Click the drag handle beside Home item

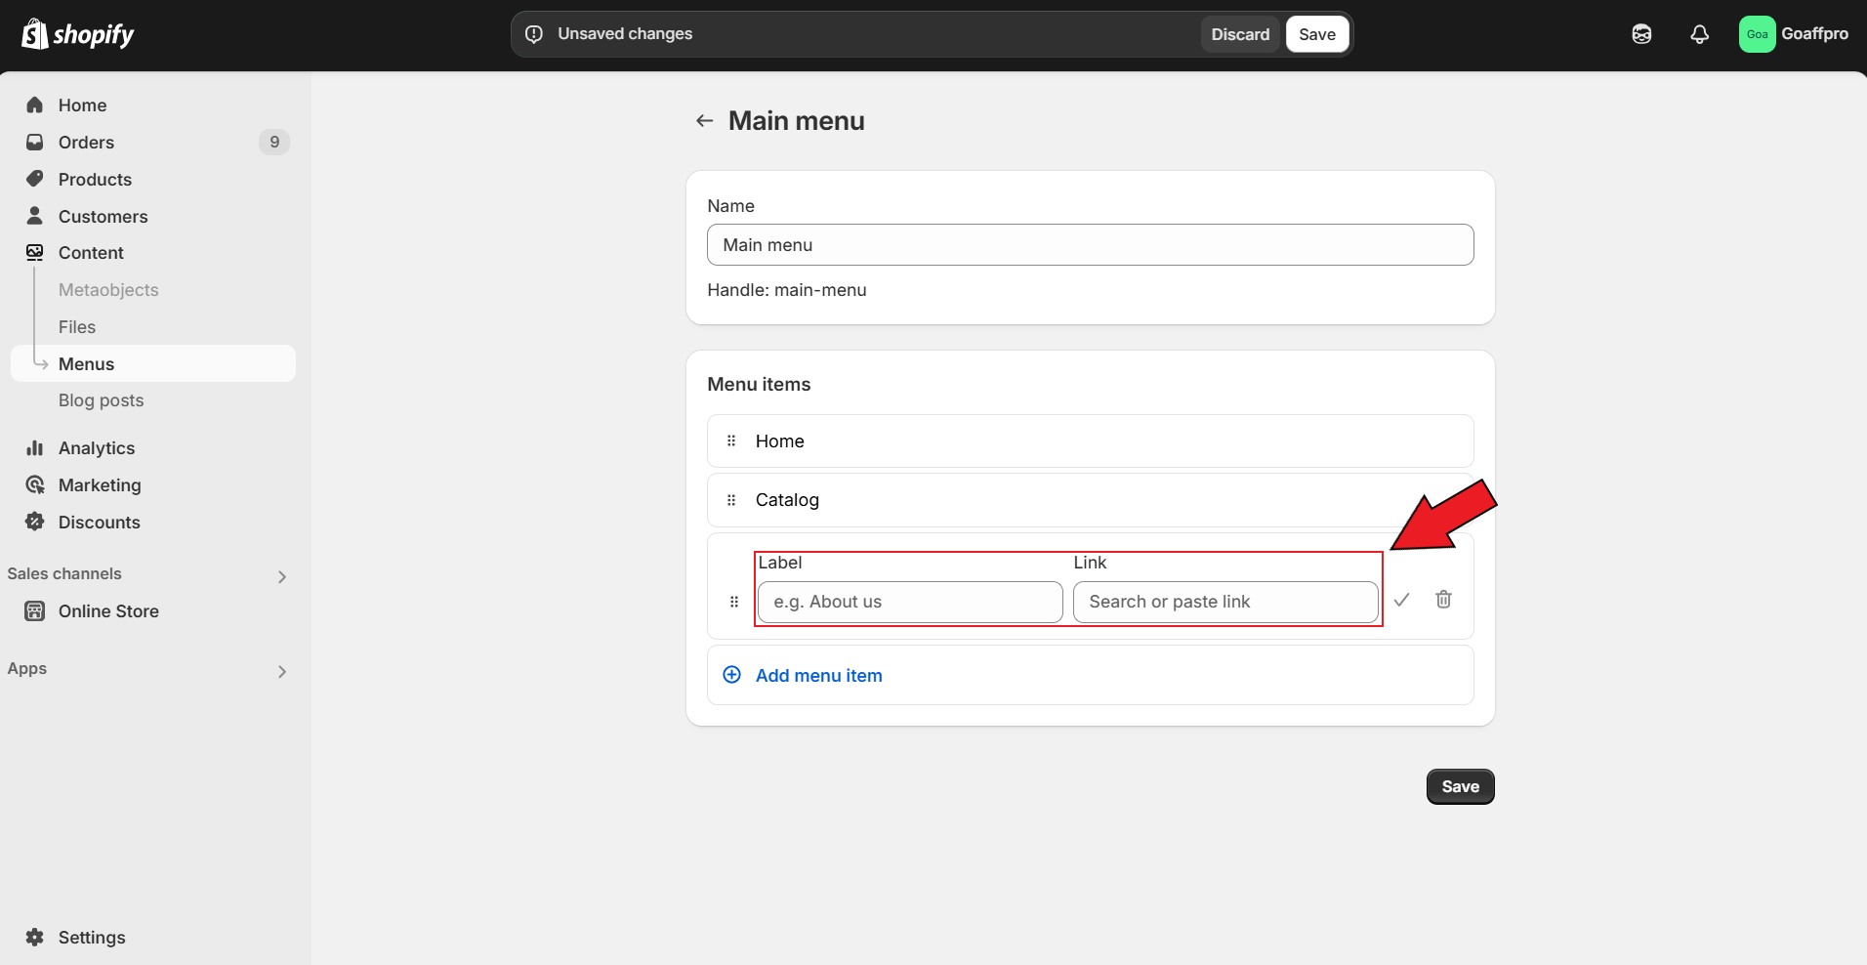click(731, 441)
